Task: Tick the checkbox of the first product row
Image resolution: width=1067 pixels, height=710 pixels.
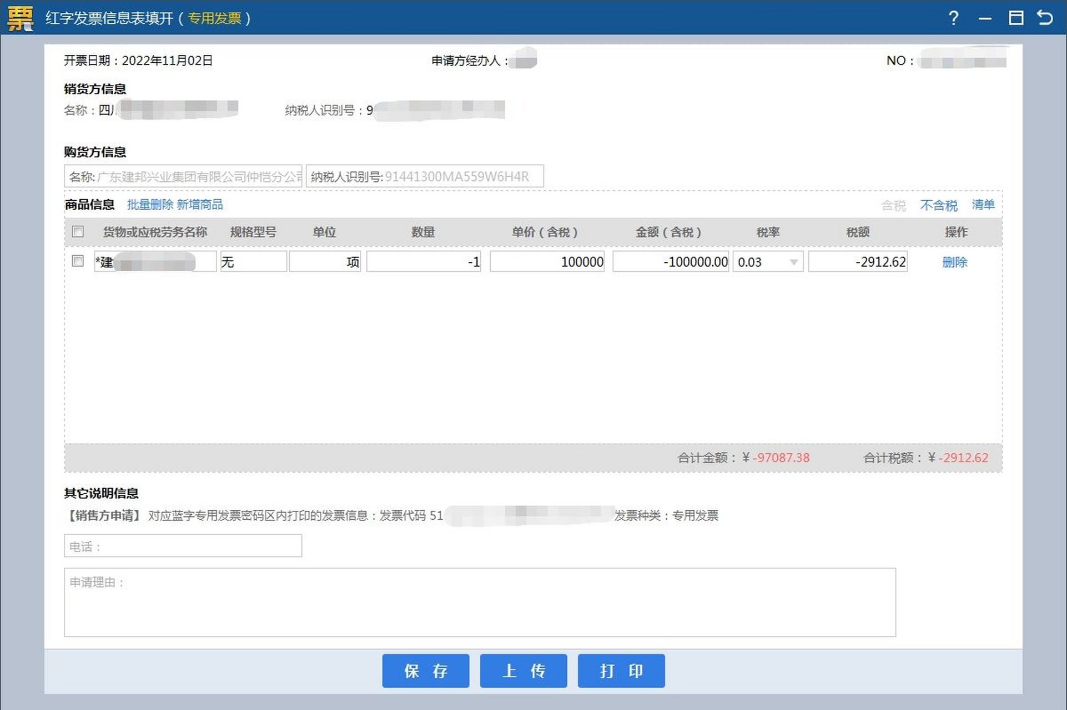Action: click(78, 261)
